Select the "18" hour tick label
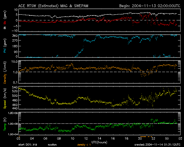 point(126,139)
